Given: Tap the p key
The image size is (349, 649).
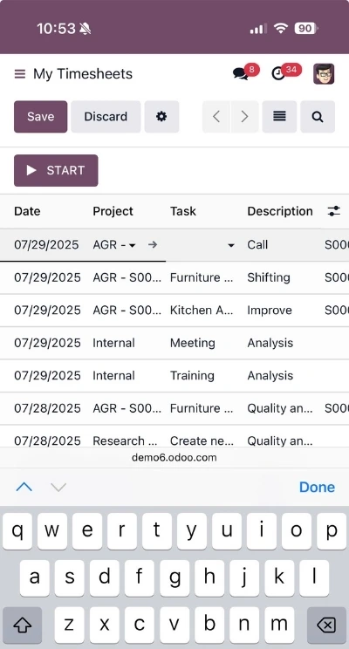Looking at the screenshot, I should click(x=332, y=531).
